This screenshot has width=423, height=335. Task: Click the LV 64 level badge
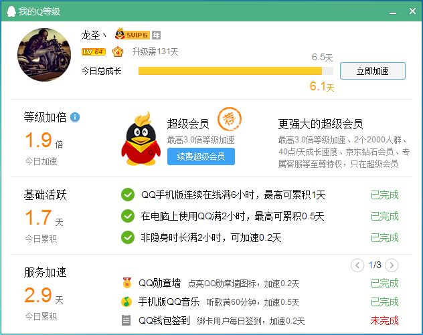pos(93,51)
